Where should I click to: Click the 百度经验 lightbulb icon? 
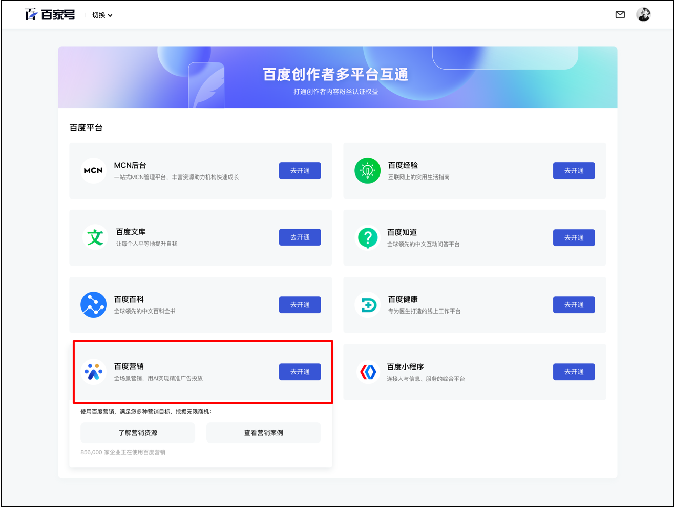(367, 170)
